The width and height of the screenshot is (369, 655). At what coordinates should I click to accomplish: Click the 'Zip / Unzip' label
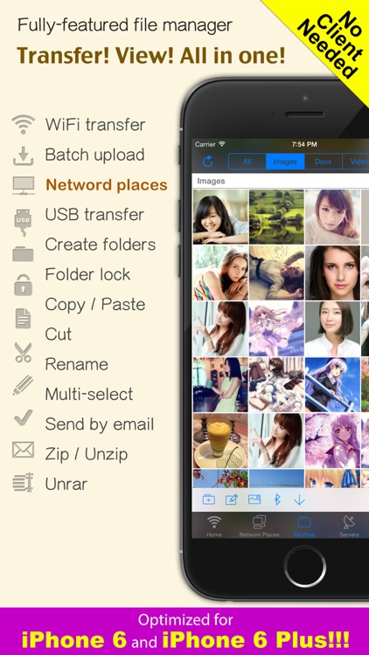tap(87, 454)
